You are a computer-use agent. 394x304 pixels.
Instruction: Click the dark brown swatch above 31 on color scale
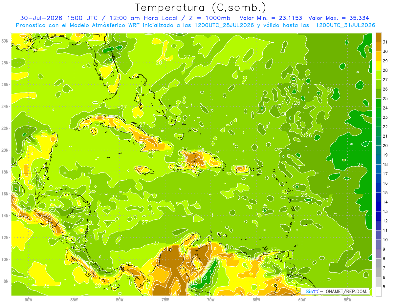tap(379, 37)
